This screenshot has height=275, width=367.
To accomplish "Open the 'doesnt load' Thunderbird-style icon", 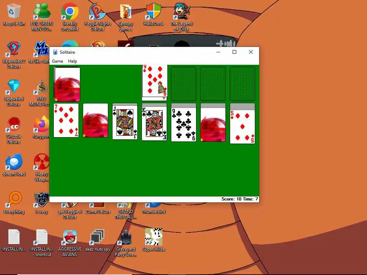I will click(x=14, y=165).
